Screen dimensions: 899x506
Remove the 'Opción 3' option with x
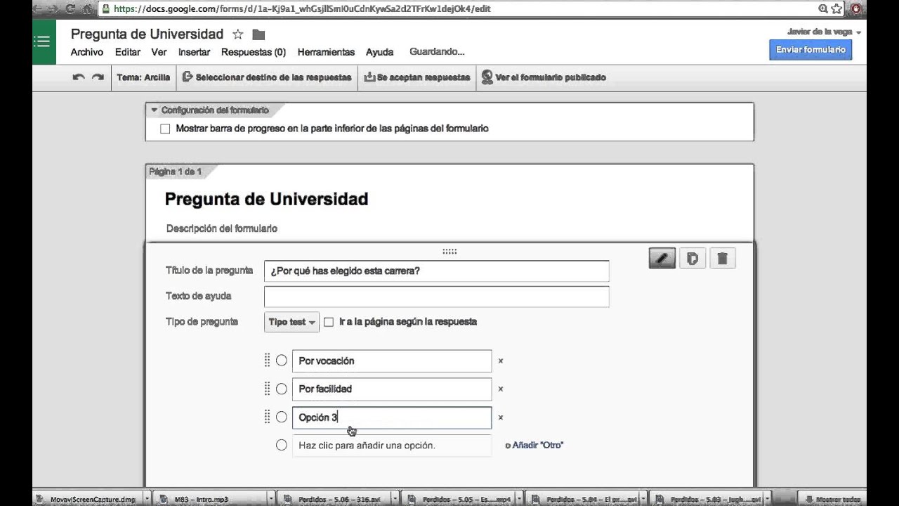pyautogui.click(x=501, y=417)
